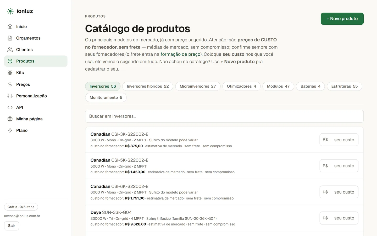Filter by Otimizadores category

tap(241, 86)
